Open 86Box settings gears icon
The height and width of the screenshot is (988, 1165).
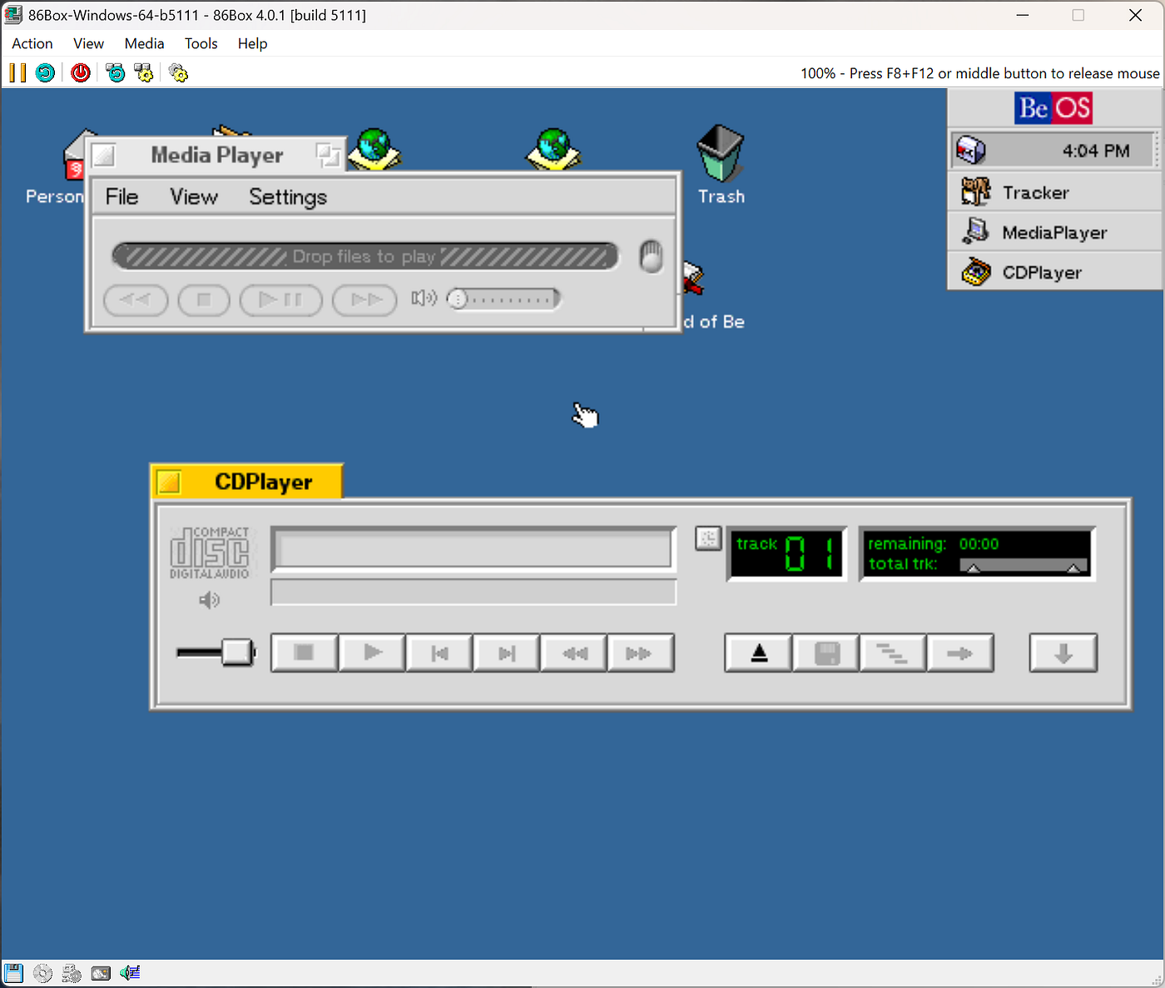[178, 73]
